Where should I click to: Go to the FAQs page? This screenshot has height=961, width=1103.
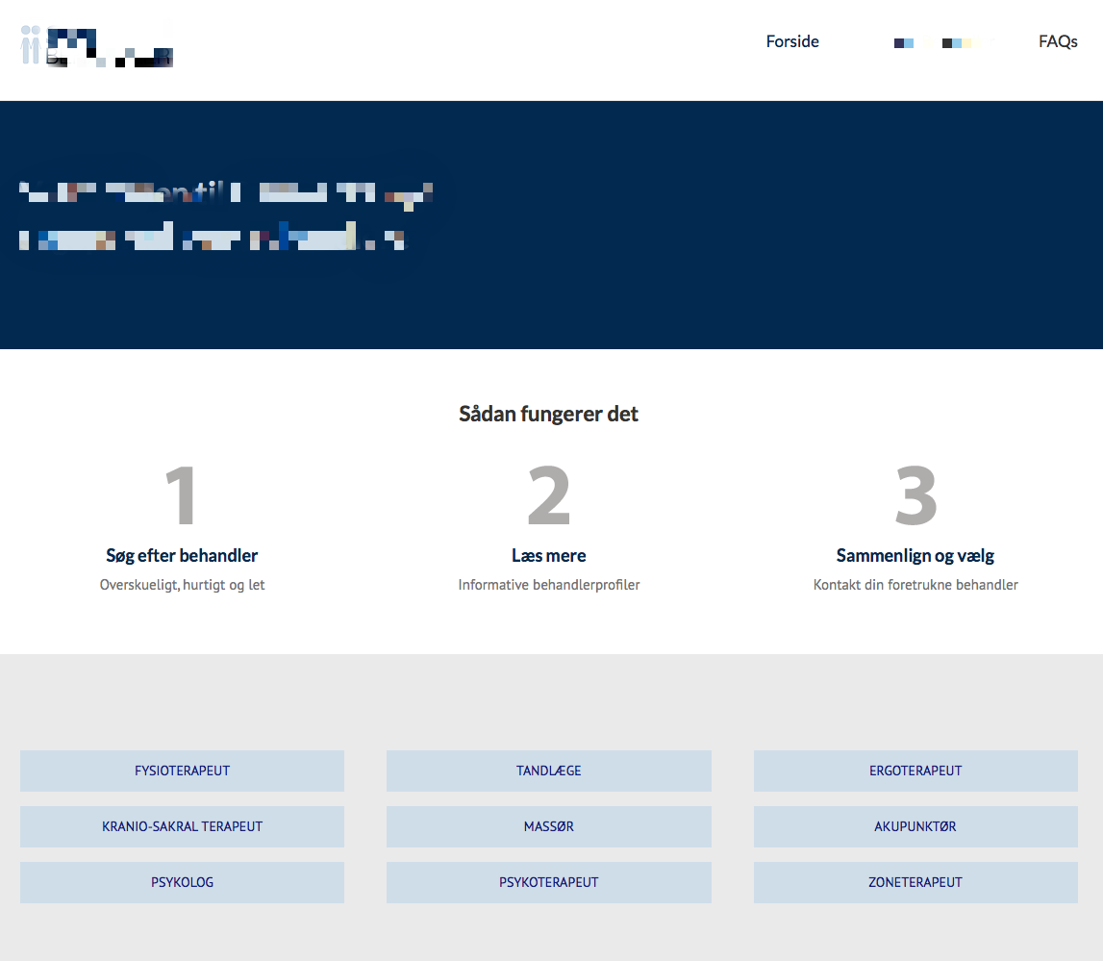click(1058, 41)
